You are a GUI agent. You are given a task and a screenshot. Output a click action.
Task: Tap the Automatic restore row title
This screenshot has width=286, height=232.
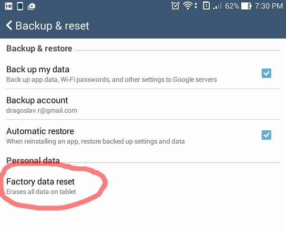click(40, 131)
